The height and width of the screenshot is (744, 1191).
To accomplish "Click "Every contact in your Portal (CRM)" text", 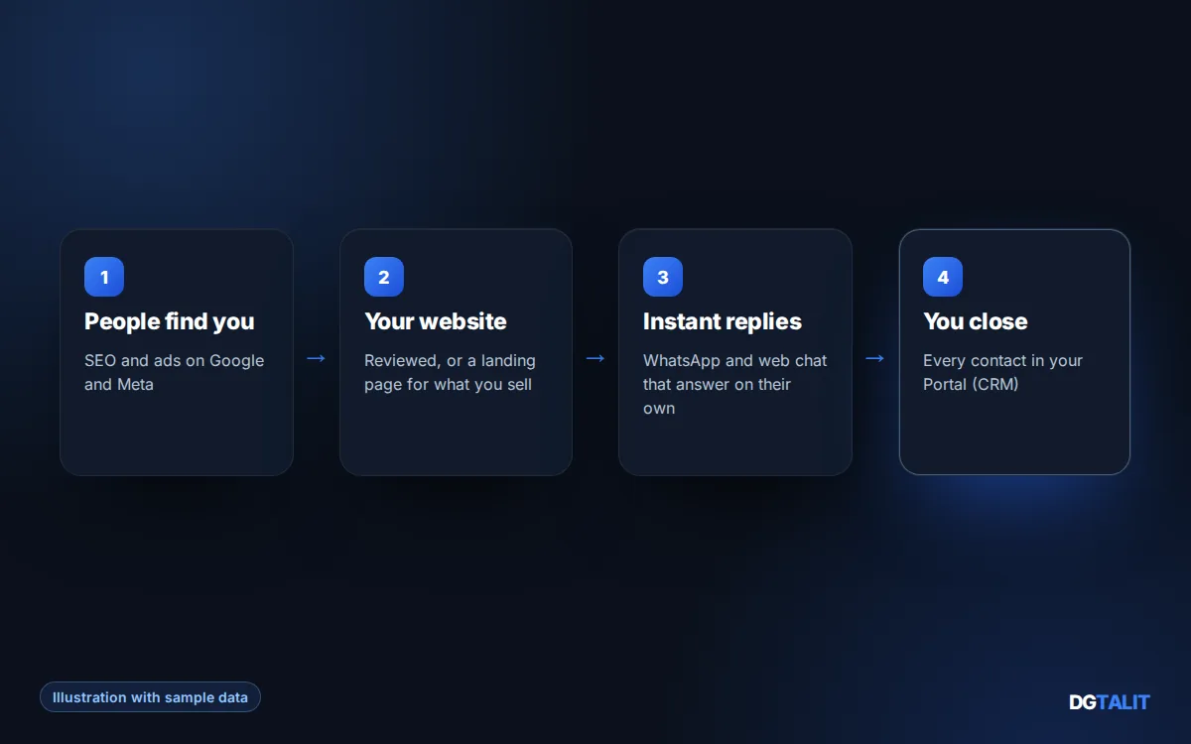I will (1002, 372).
